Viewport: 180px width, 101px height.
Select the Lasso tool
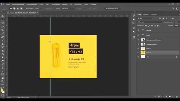(x=3, y=23)
